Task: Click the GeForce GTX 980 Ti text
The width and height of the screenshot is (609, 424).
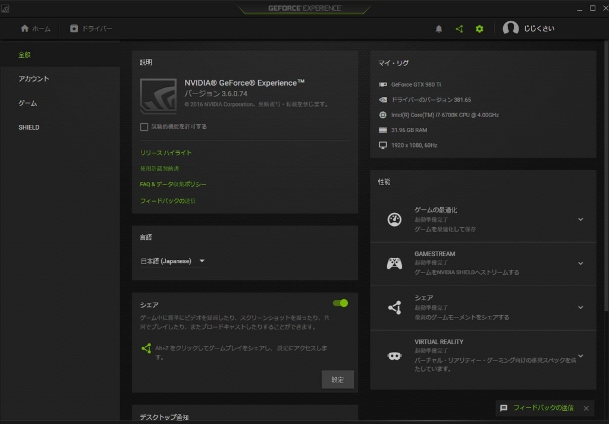Action: coord(416,84)
